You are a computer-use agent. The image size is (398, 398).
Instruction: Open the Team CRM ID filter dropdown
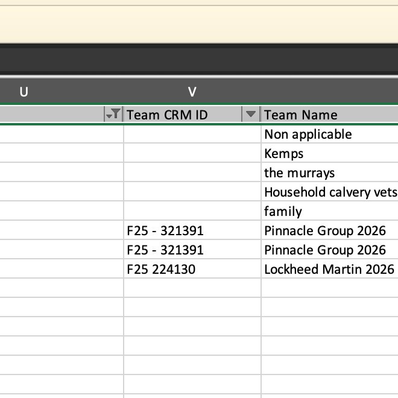[251, 115]
